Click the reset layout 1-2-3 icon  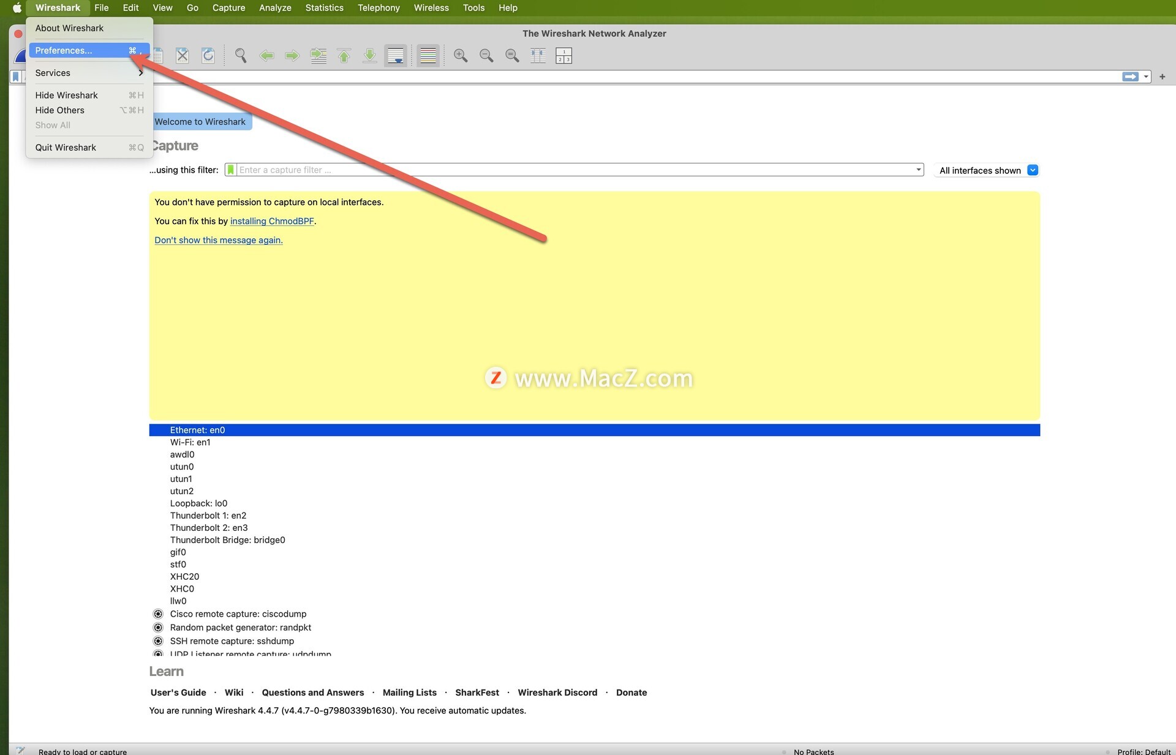(x=563, y=56)
